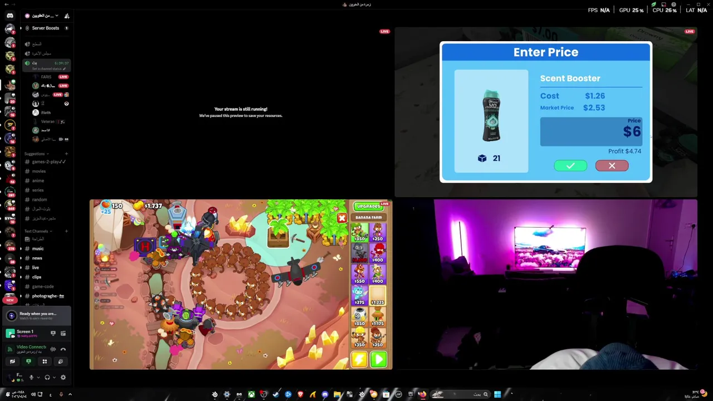Open Discord user settings gear
Image resolution: width=713 pixels, height=401 pixels.
click(x=63, y=378)
